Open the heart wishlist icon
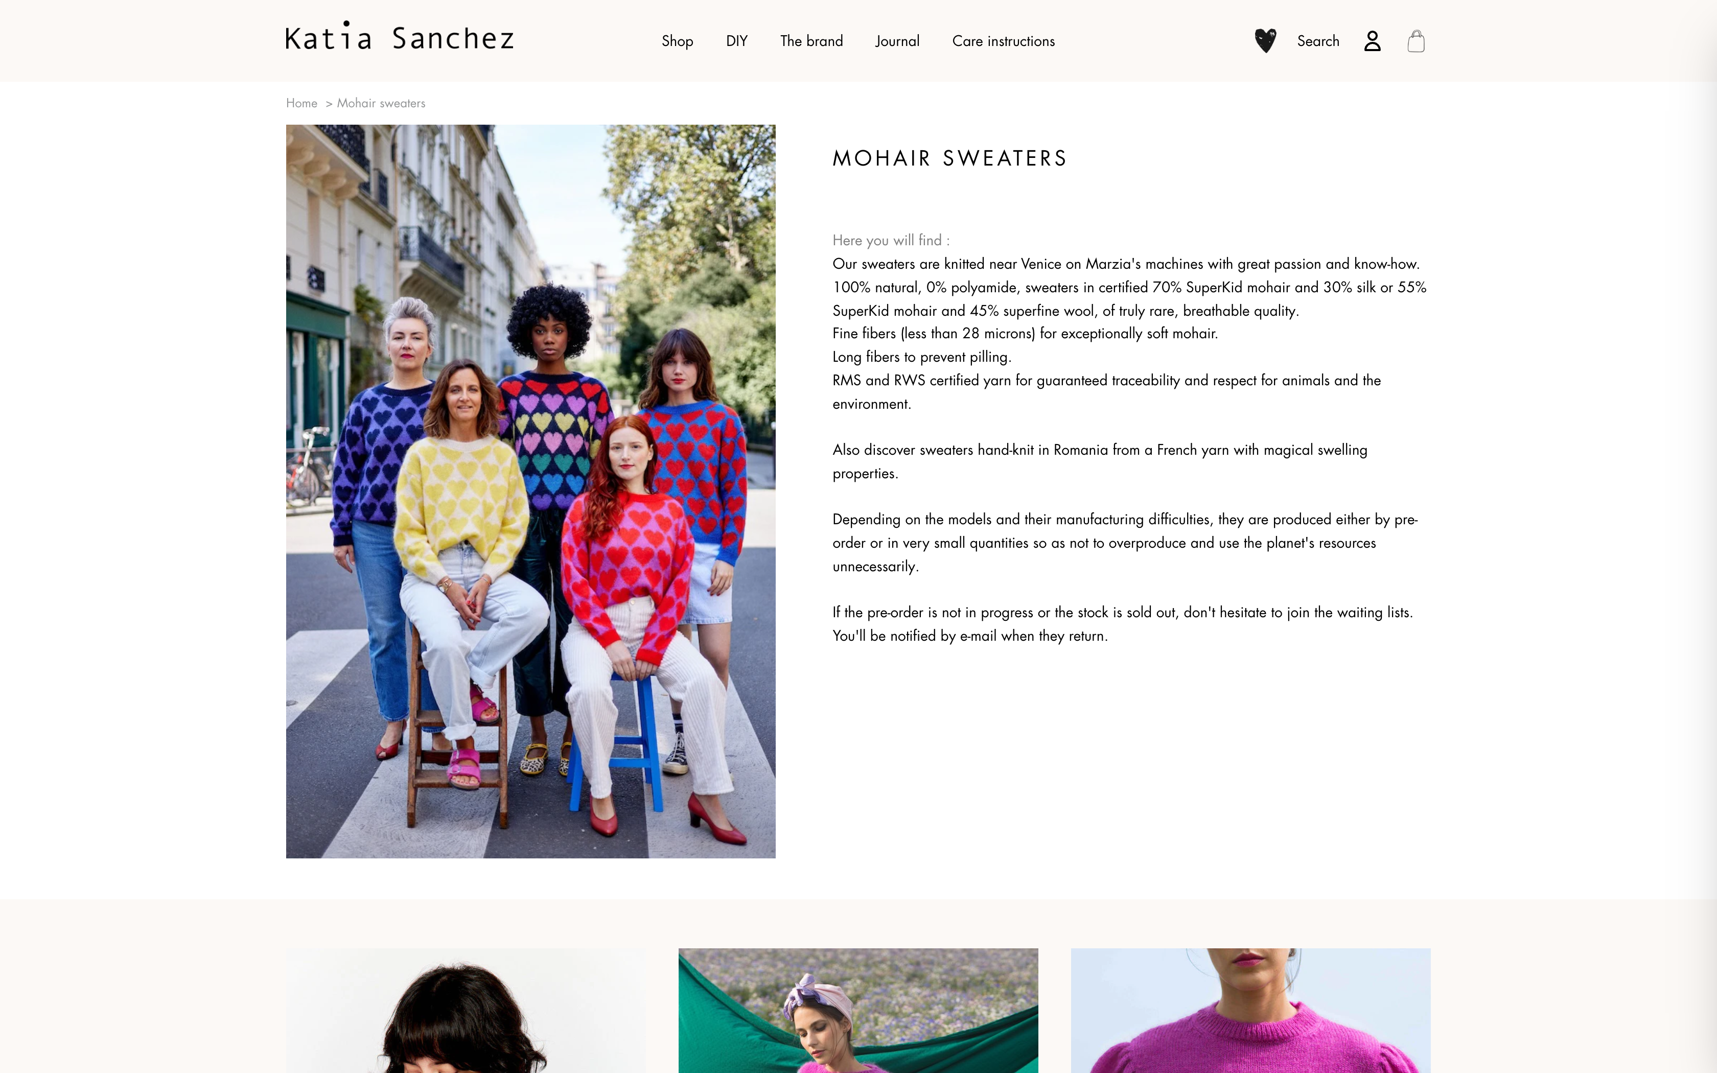The image size is (1717, 1073). pyautogui.click(x=1265, y=40)
